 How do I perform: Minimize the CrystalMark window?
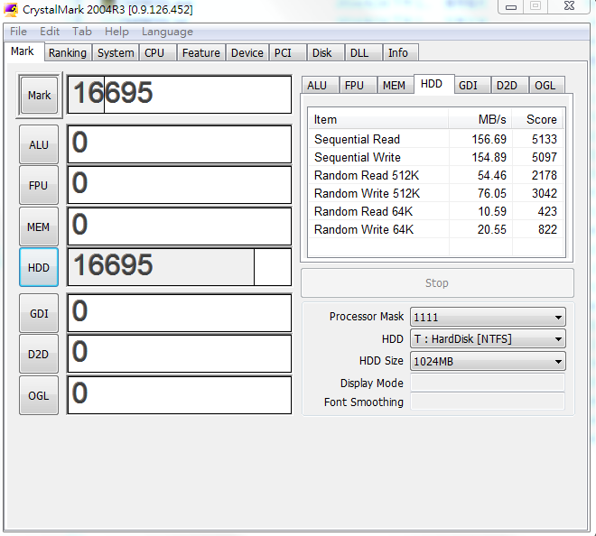tap(510, 7)
